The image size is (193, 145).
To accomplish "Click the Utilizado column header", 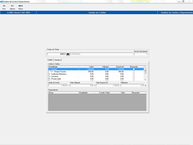I will tap(101, 67).
